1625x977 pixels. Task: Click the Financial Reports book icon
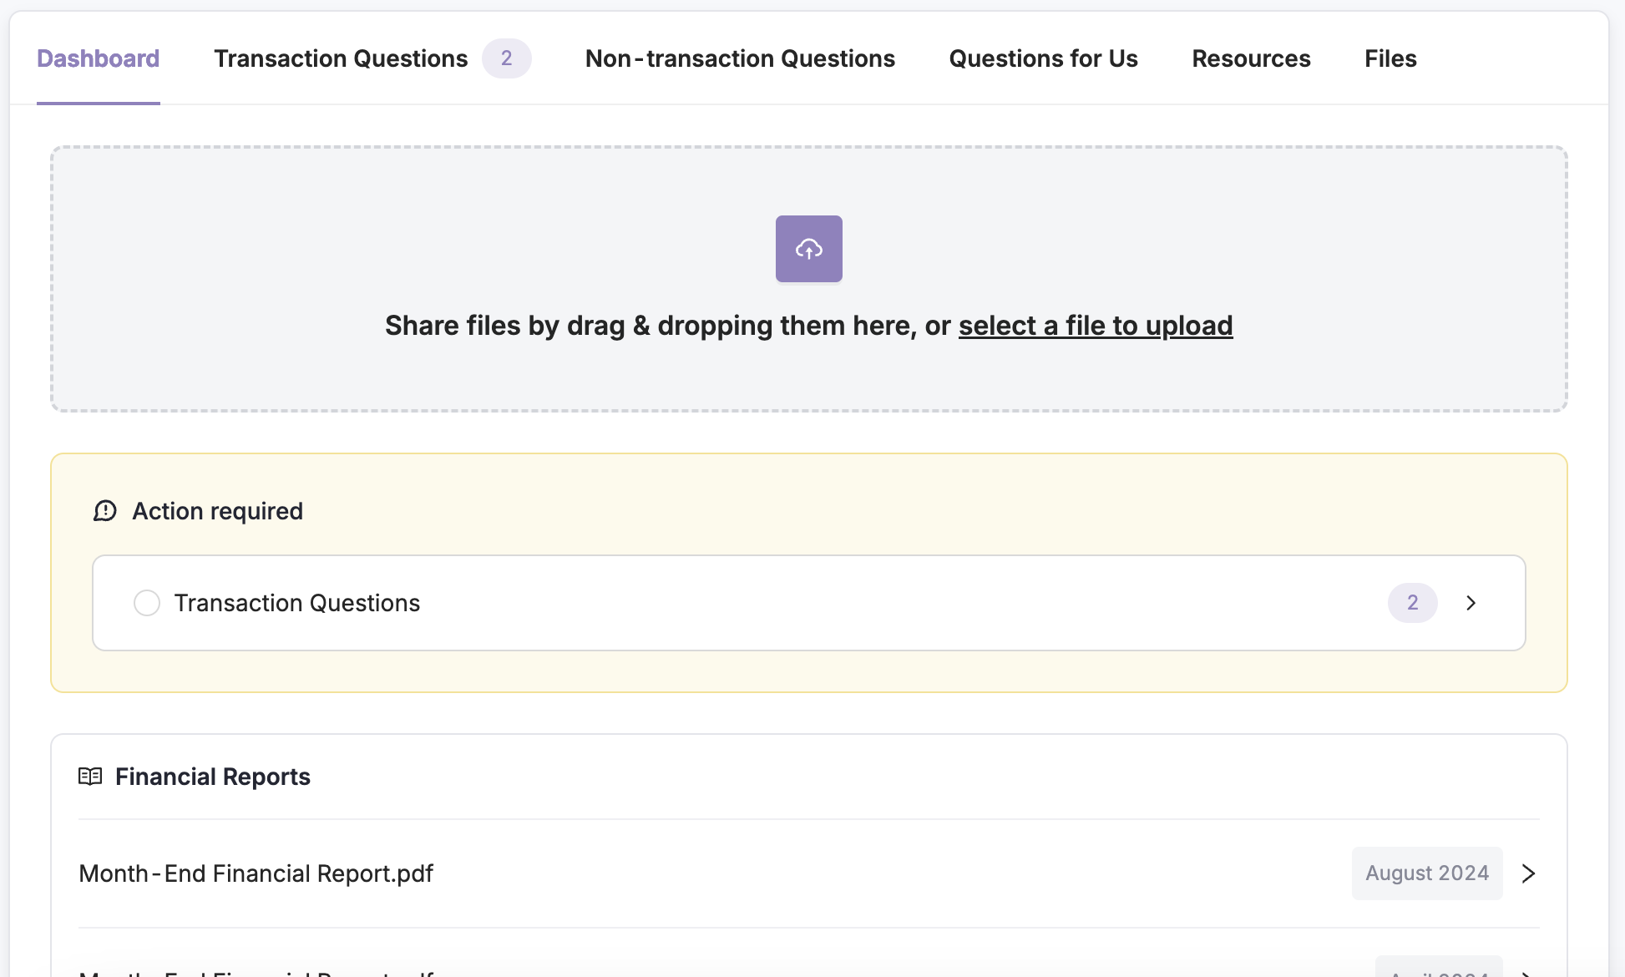[x=90, y=777]
